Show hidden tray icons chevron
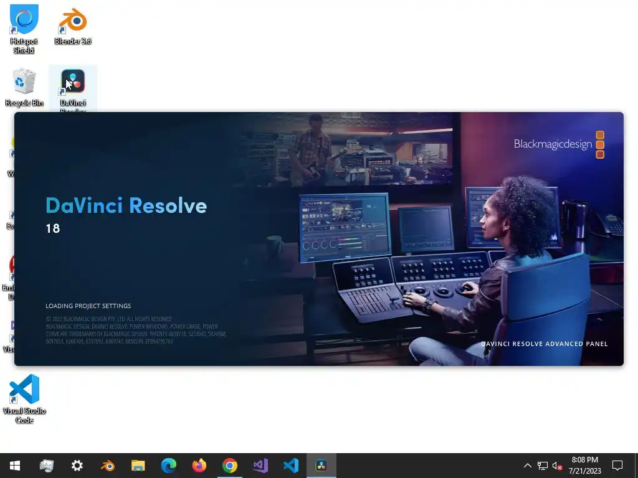This screenshot has height=478, width=638. tap(527, 466)
